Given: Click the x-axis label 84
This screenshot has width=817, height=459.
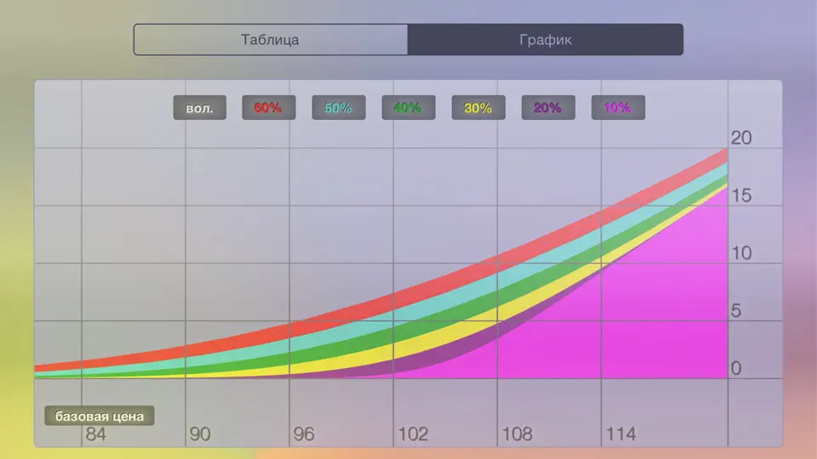Looking at the screenshot, I should tap(96, 434).
